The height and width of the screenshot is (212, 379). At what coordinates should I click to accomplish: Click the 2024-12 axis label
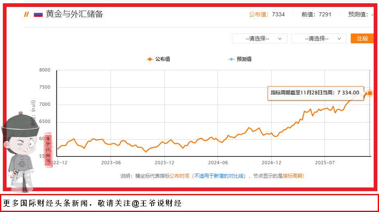click(x=271, y=163)
